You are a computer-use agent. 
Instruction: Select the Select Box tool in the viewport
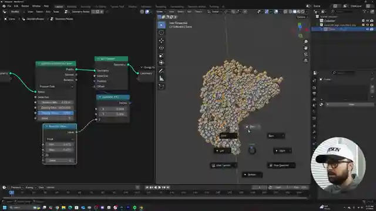click(162, 25)
